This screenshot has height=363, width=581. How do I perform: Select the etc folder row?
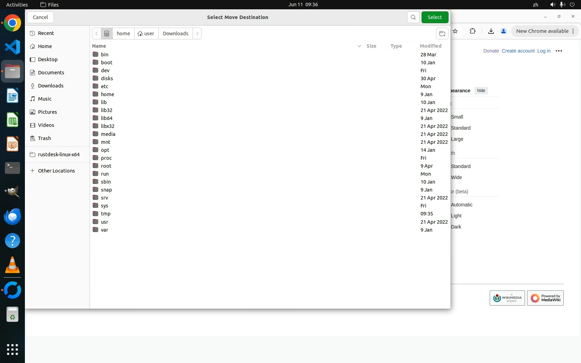[104, 86]
